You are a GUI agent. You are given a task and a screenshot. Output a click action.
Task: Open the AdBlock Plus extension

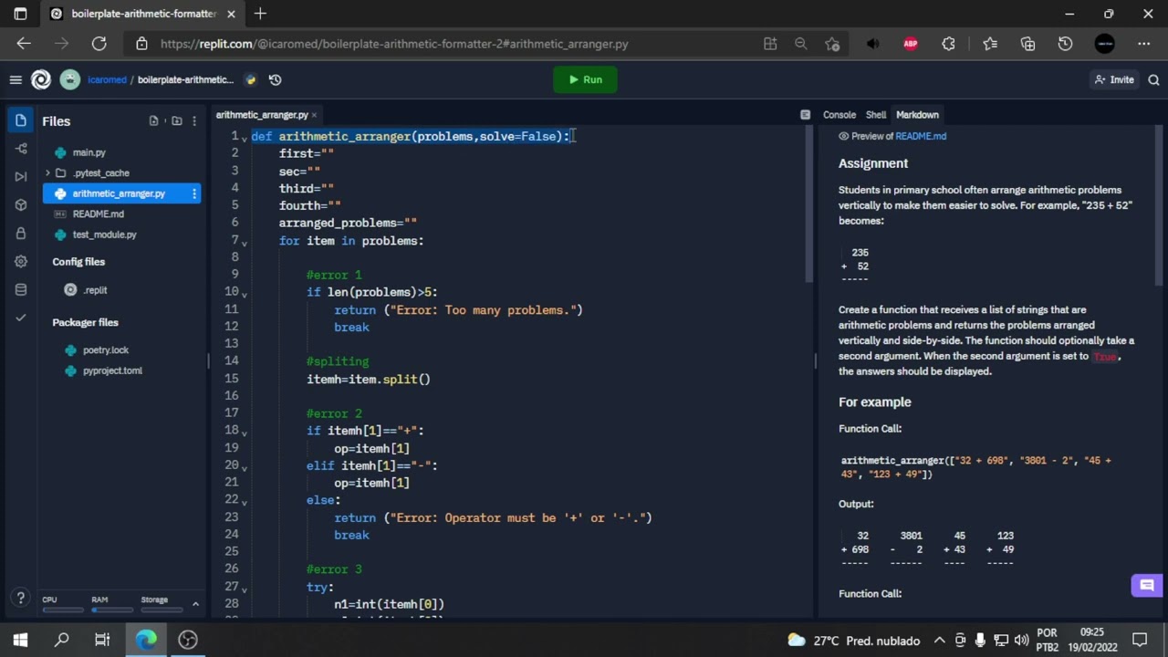tap(910, 43)
